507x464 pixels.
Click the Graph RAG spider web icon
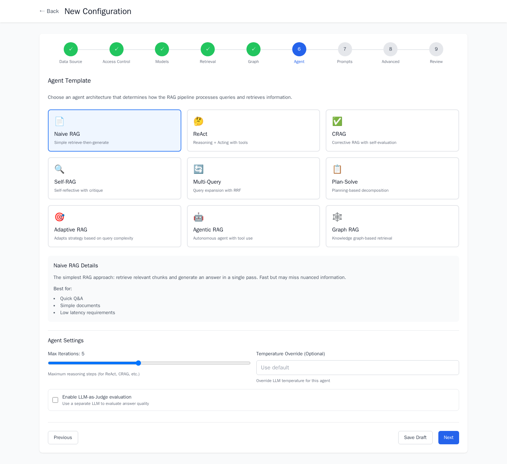[x=337, y=217]
